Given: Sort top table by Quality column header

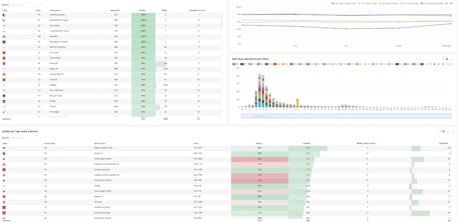Looking at the screenshot, I should pos(143,10).
